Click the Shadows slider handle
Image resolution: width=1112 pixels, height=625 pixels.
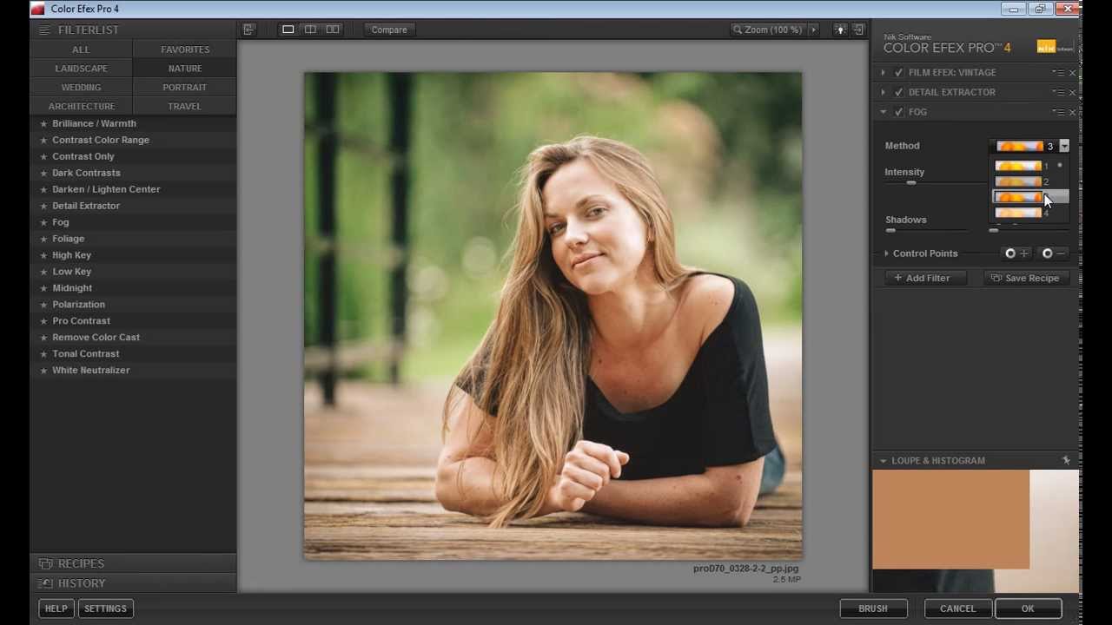click(890, 231)
